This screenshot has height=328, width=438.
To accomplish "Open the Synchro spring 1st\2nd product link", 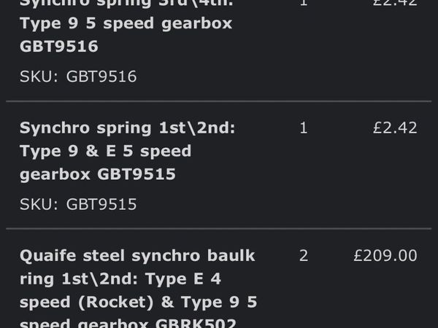I will 128,128.
